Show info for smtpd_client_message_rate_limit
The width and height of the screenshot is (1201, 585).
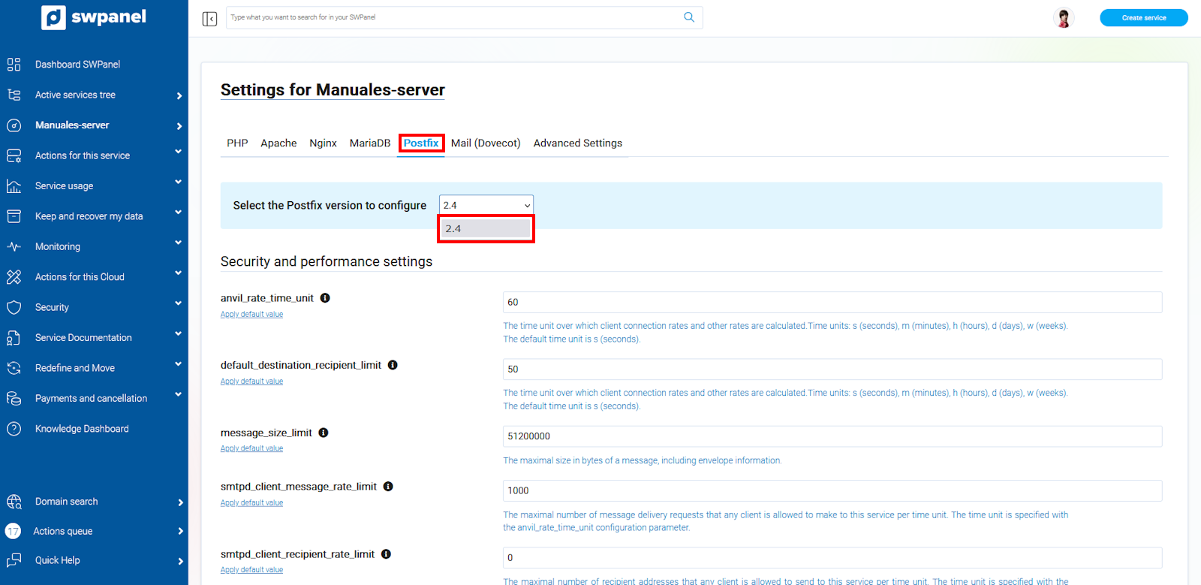click(388, 487)
